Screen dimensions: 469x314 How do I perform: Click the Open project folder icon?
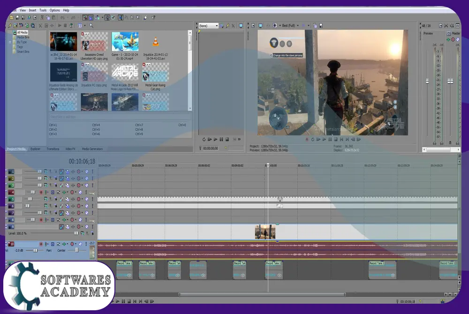[x=12, y=18]
